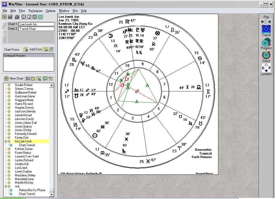Viewport: 276px width, 199px height.
Task: Open the Techniques menu
Action: pos(35,11)
